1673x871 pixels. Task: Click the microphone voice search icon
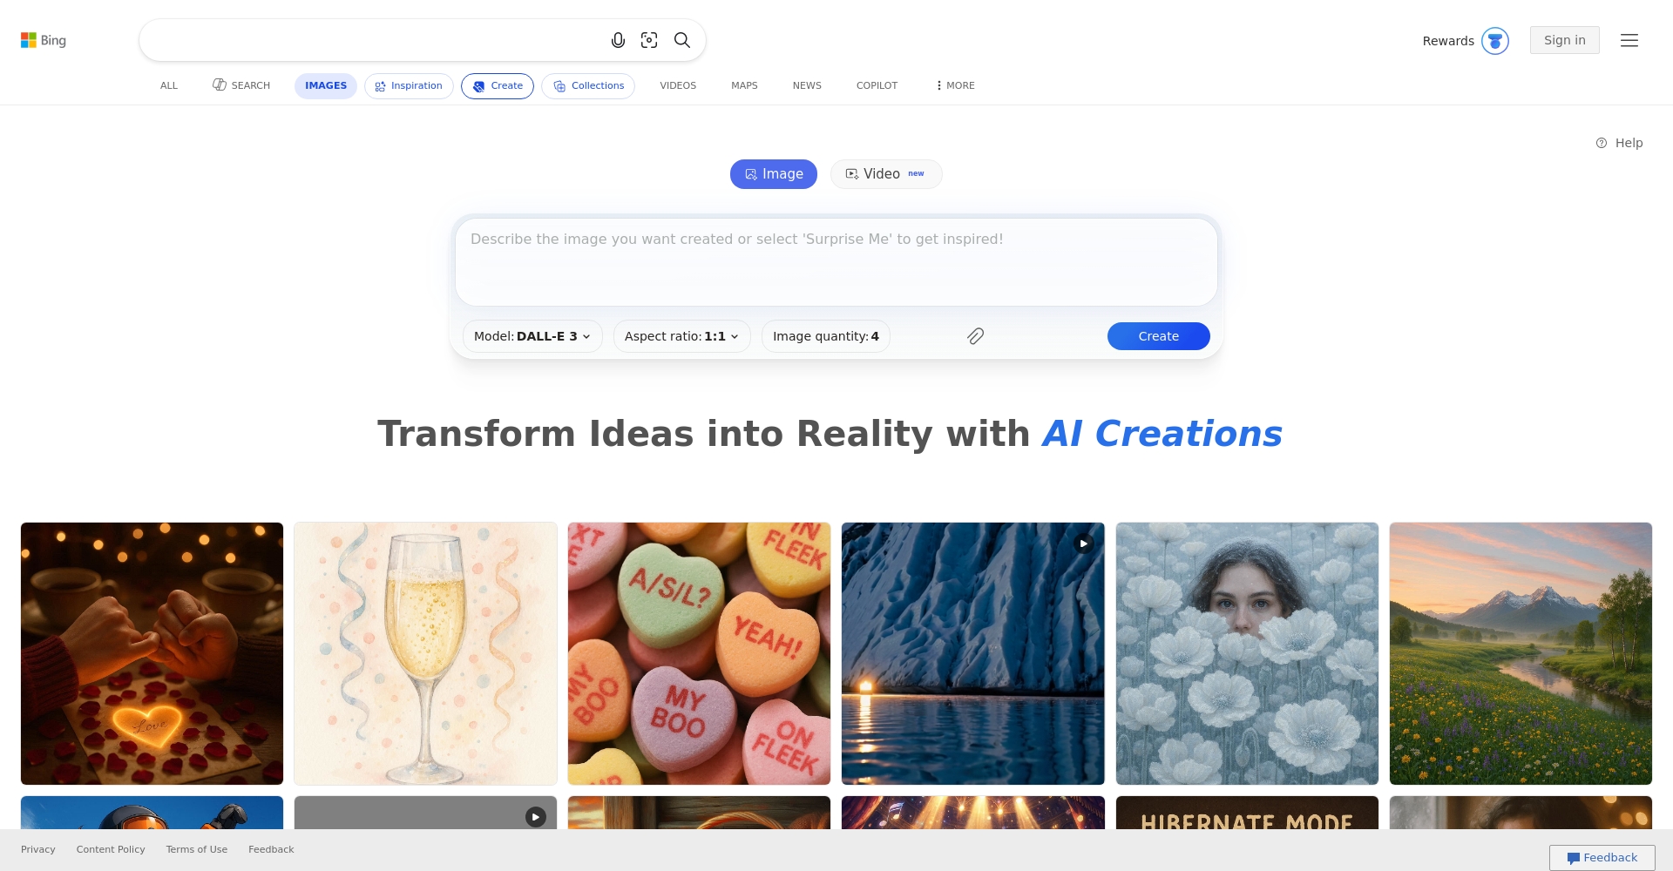pyautogui.click(x=618, y=40)
